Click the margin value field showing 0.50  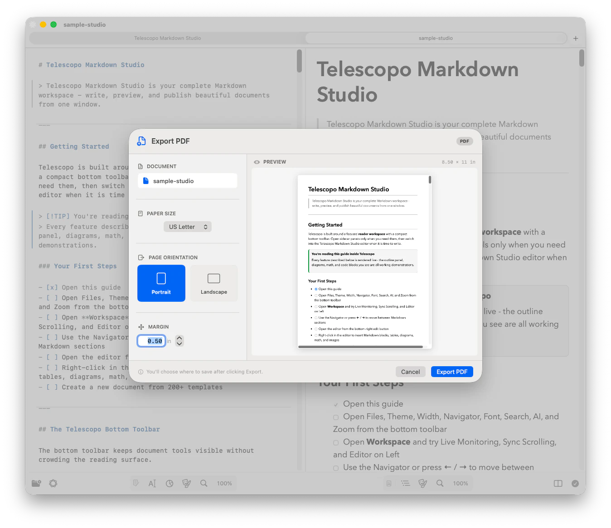coord(152,341)
